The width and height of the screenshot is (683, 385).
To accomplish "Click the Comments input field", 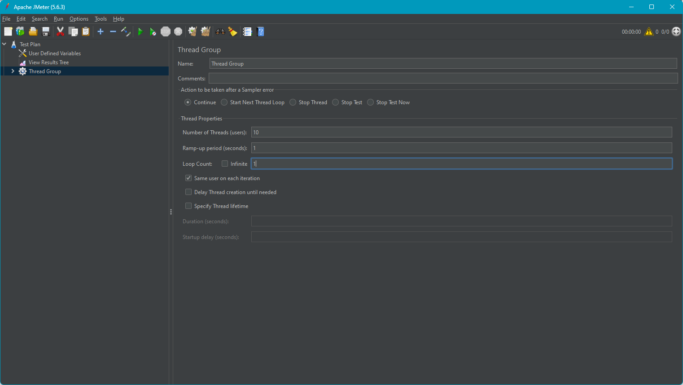I will [x=443, y=78].
